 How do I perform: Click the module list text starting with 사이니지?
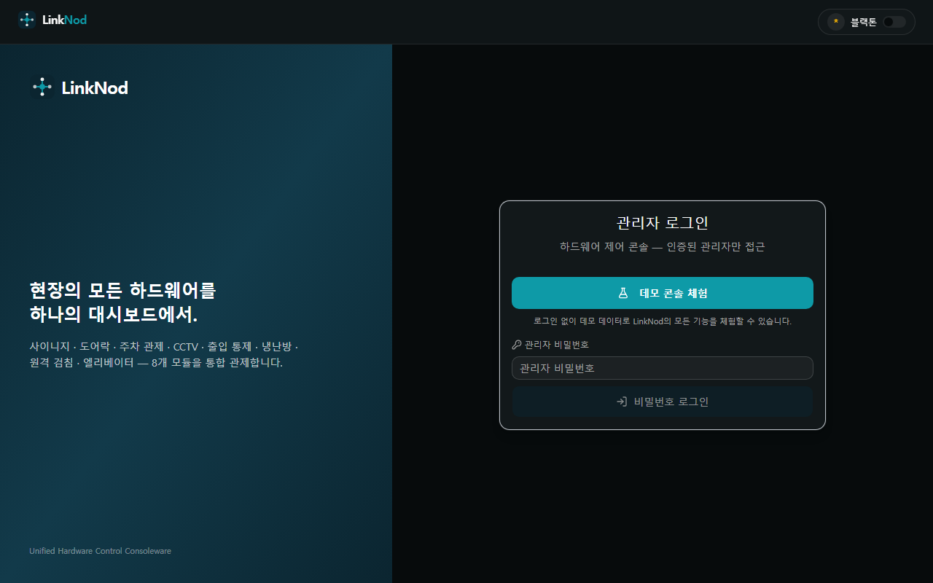tap(164, 354)
